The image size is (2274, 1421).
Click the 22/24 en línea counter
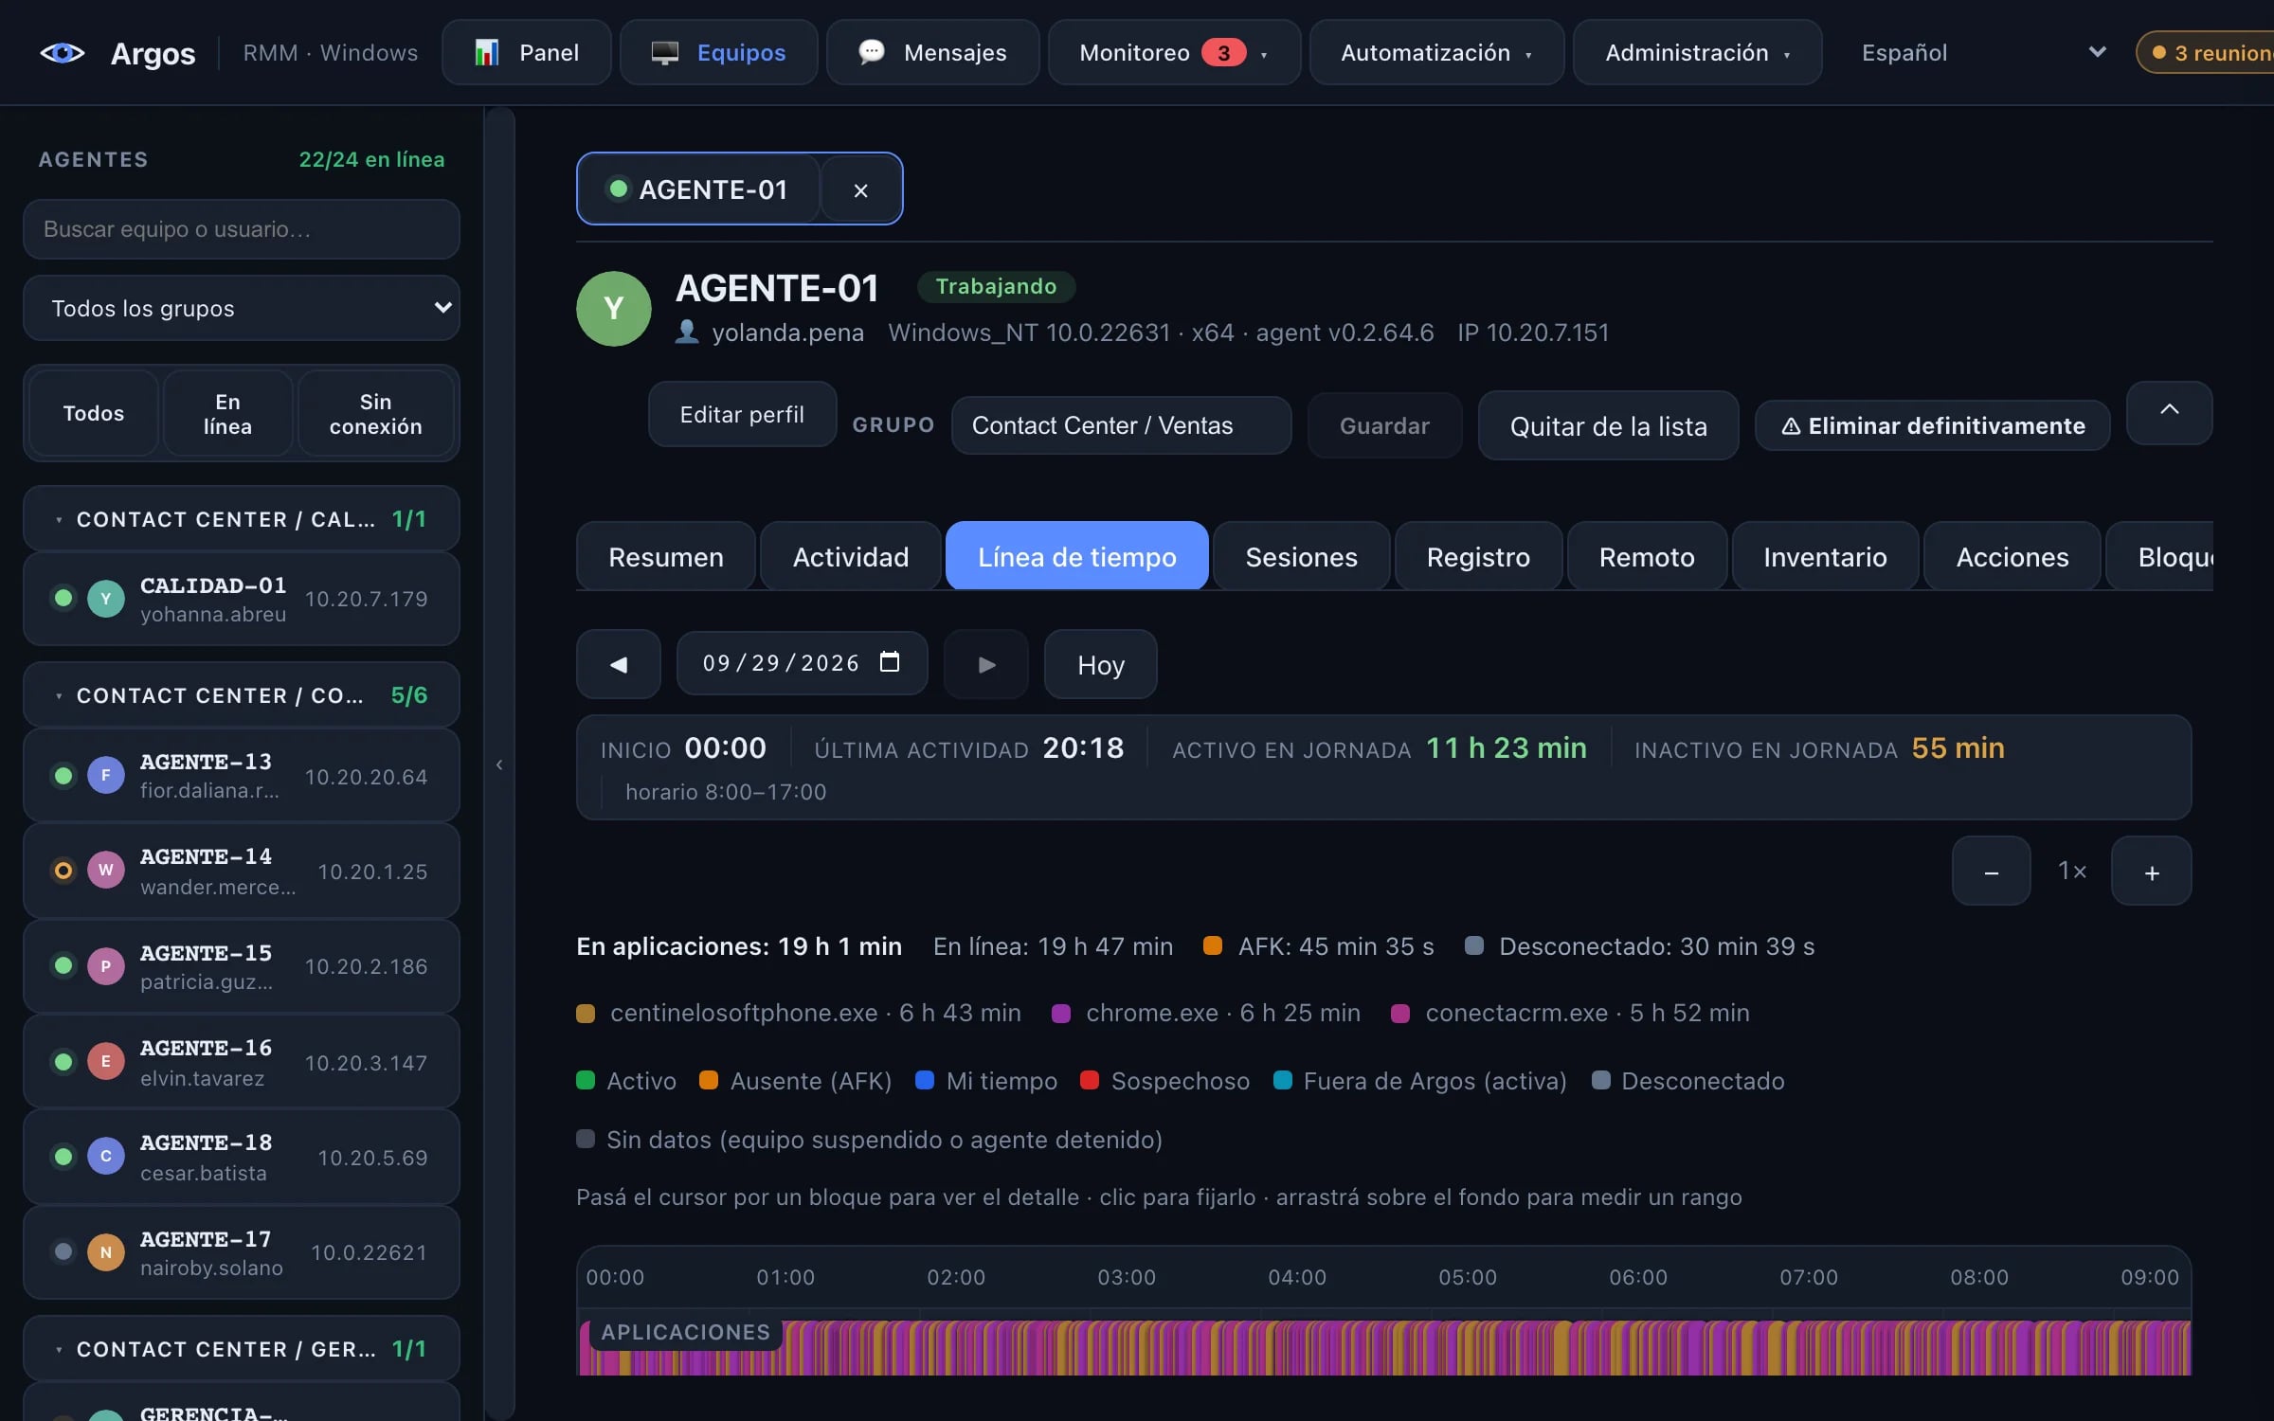click(x=371, y=159)
